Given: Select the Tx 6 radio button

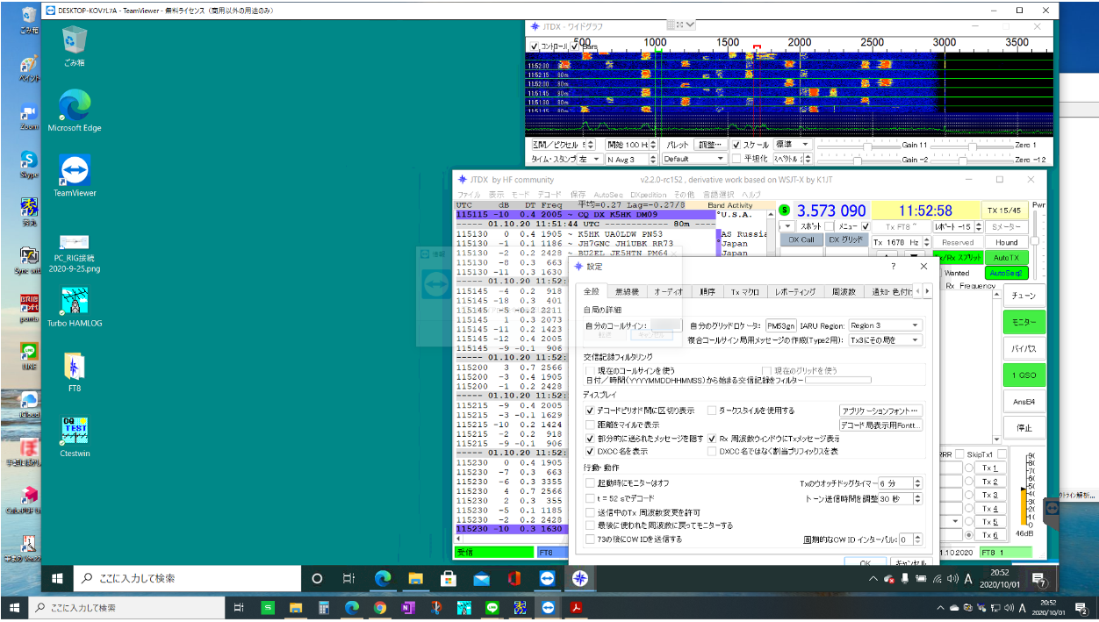Looking at the screenshot, I should [x=969, y=535].
